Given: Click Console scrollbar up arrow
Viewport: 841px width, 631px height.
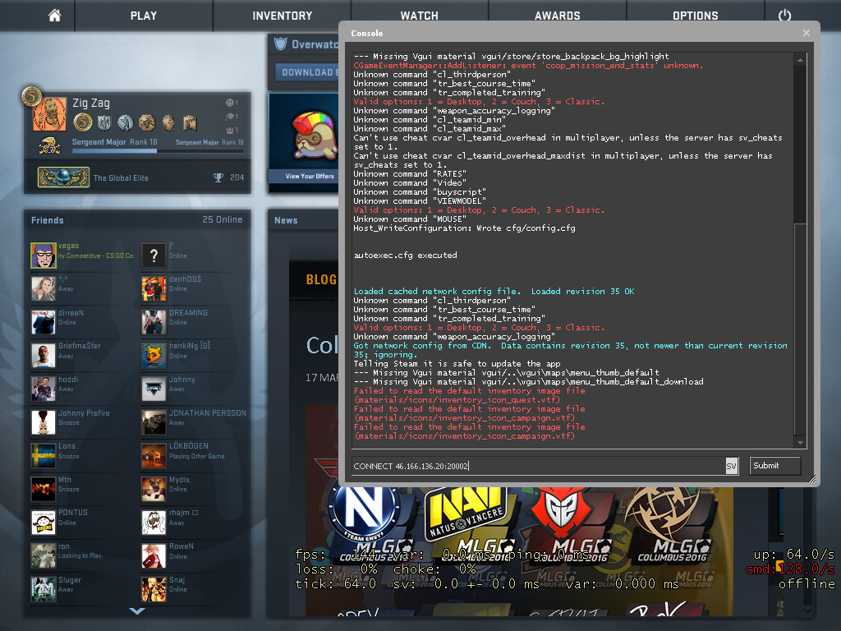Looking at the screenshot, I should coord(800,60).
